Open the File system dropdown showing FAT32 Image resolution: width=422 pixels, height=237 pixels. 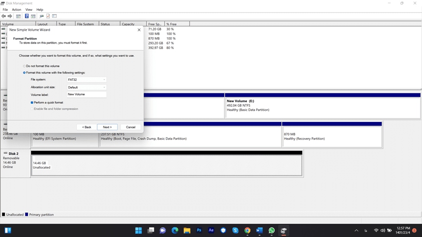[x=87, y=80]
